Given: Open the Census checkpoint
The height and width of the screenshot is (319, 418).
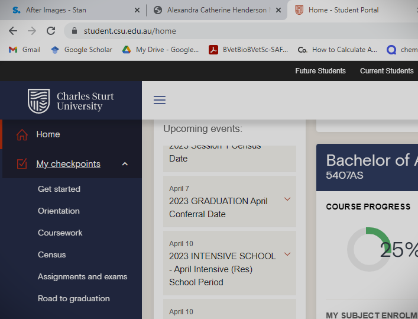Looking at the screenshot, I should [51, 254].
